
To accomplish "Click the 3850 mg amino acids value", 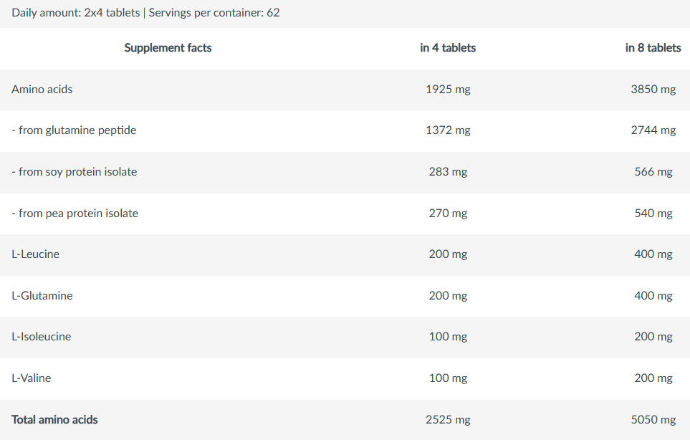I will (653, 90).
